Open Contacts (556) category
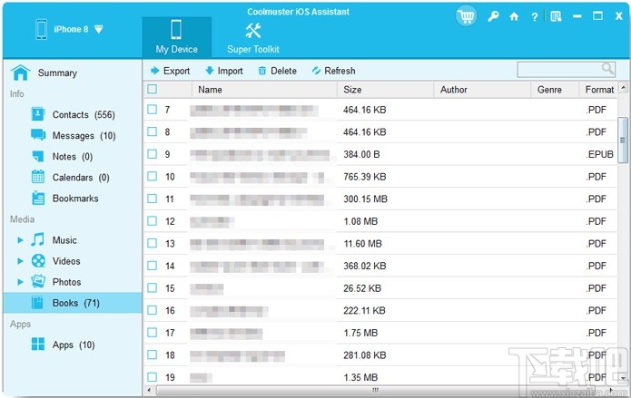 click(73, 114)
